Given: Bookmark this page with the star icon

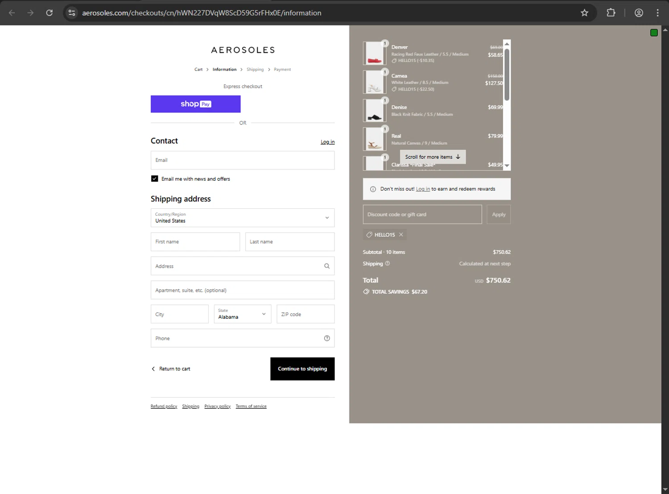Looking at the screenshot, I should click(584, 13).
